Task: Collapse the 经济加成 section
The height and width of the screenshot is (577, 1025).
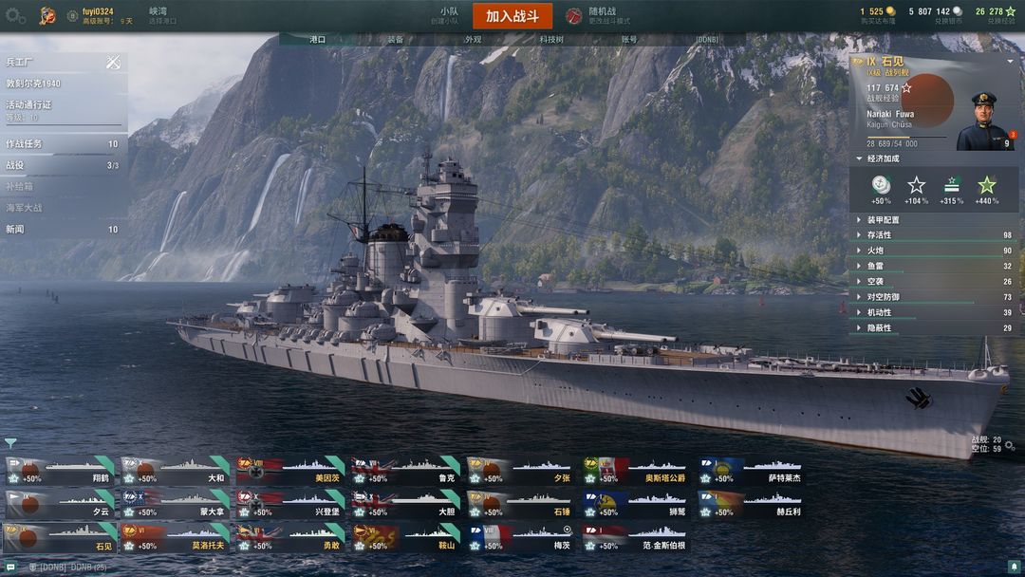Action: click(x=859, y=158)
